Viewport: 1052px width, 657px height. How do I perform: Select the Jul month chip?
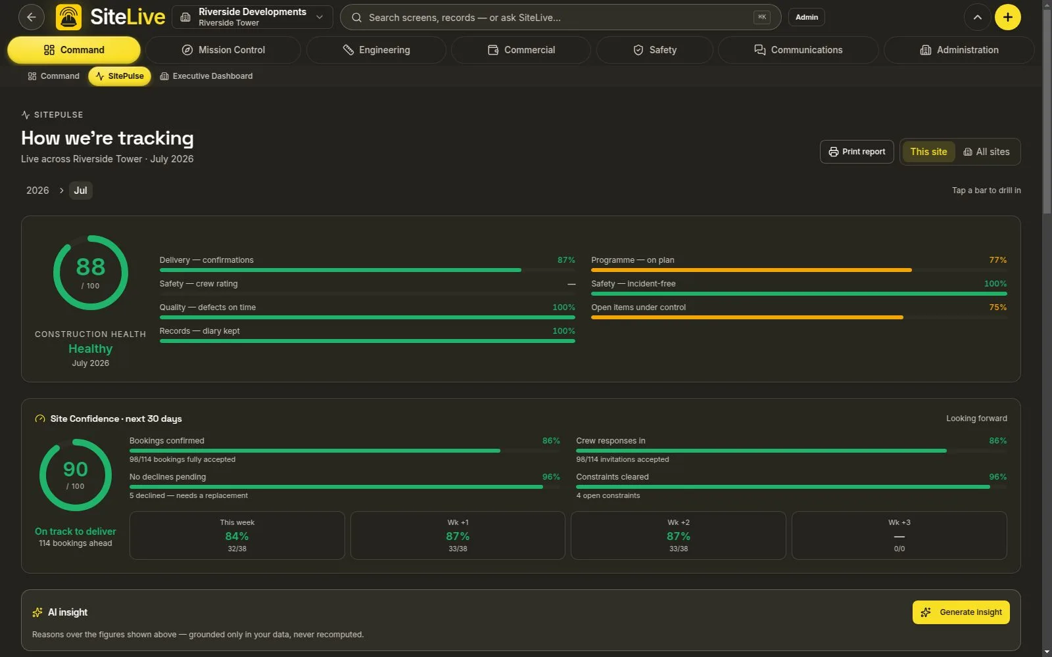[80, 191]
